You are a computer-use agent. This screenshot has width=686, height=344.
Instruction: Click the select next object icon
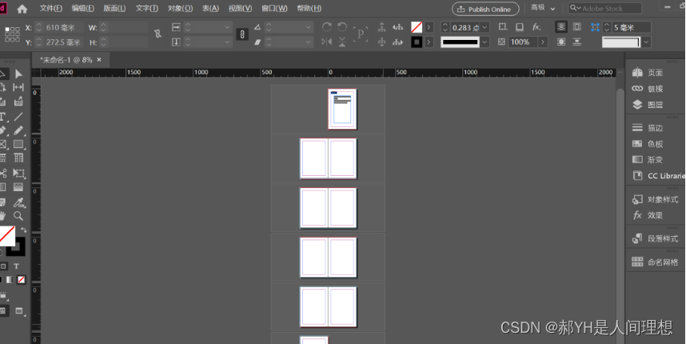tap(397, 42)
